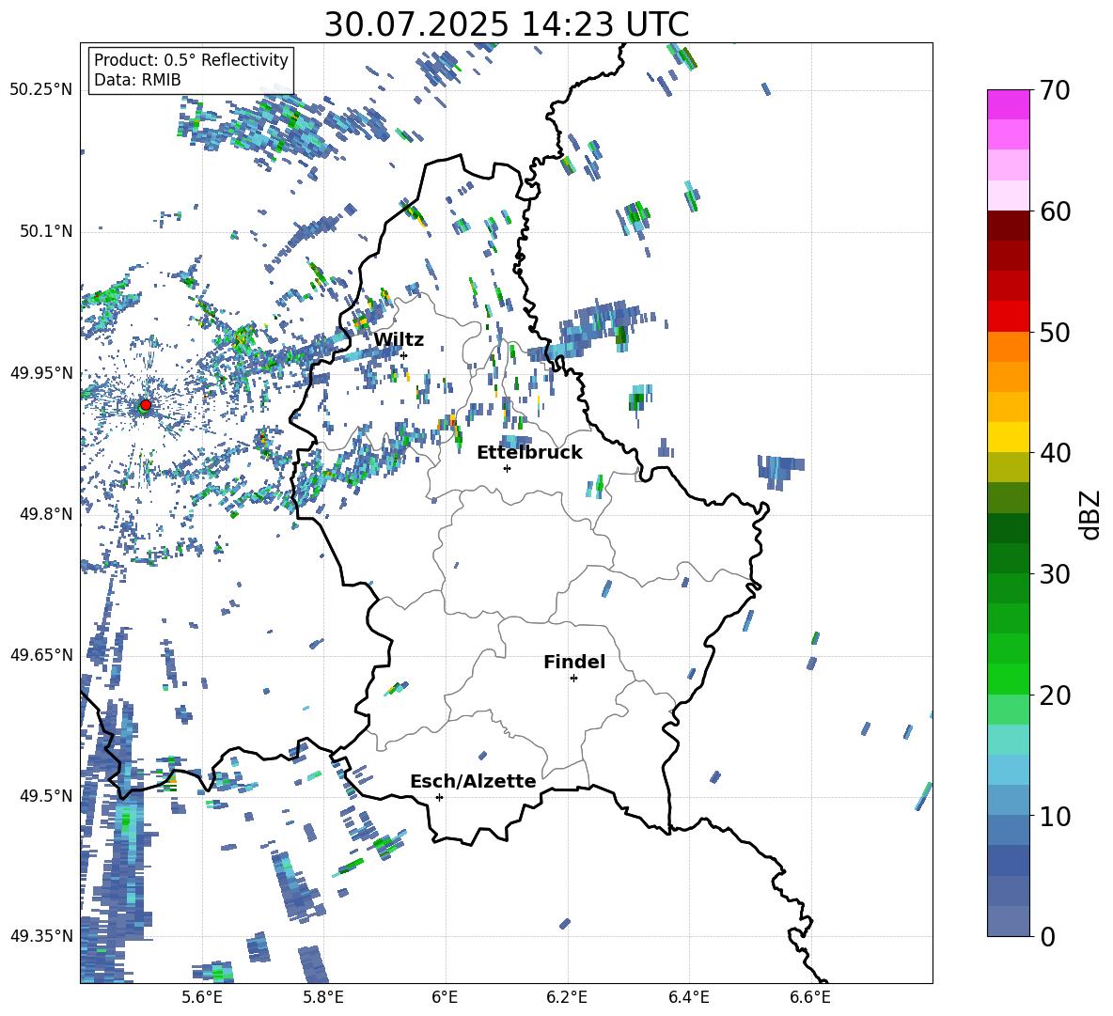Image resolution: width=1113 pixels, height=1016 pixels.
Task: Click the 49.95°N latitude label
Action: (x=41, y=373)
